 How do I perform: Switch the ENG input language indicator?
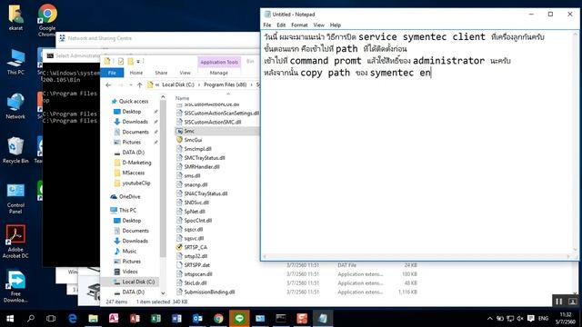(x=543, y=318)
